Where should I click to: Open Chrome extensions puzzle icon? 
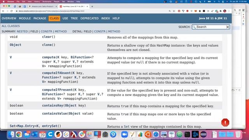tap(221, 11)
